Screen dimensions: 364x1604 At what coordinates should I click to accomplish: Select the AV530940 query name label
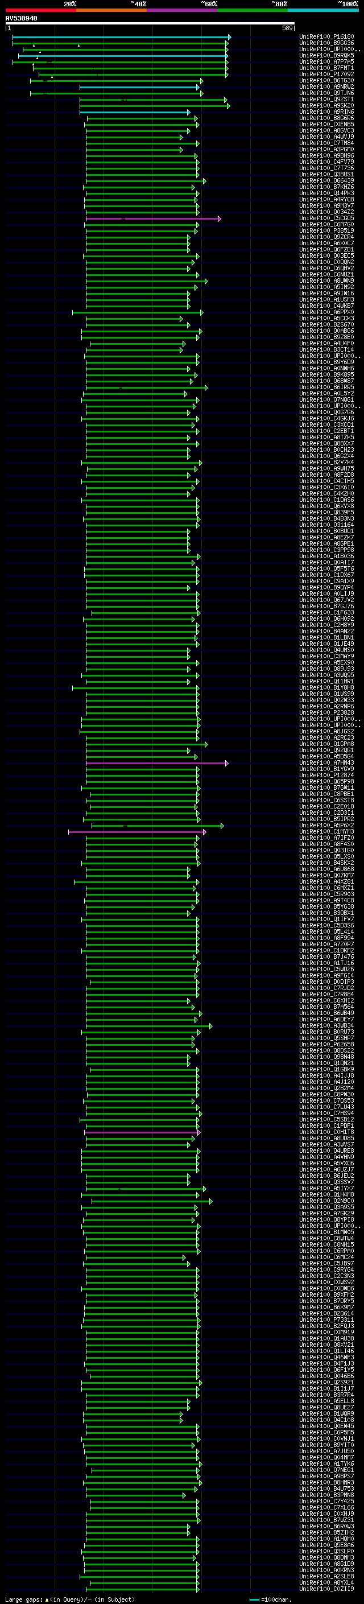(x=21, y=19)
